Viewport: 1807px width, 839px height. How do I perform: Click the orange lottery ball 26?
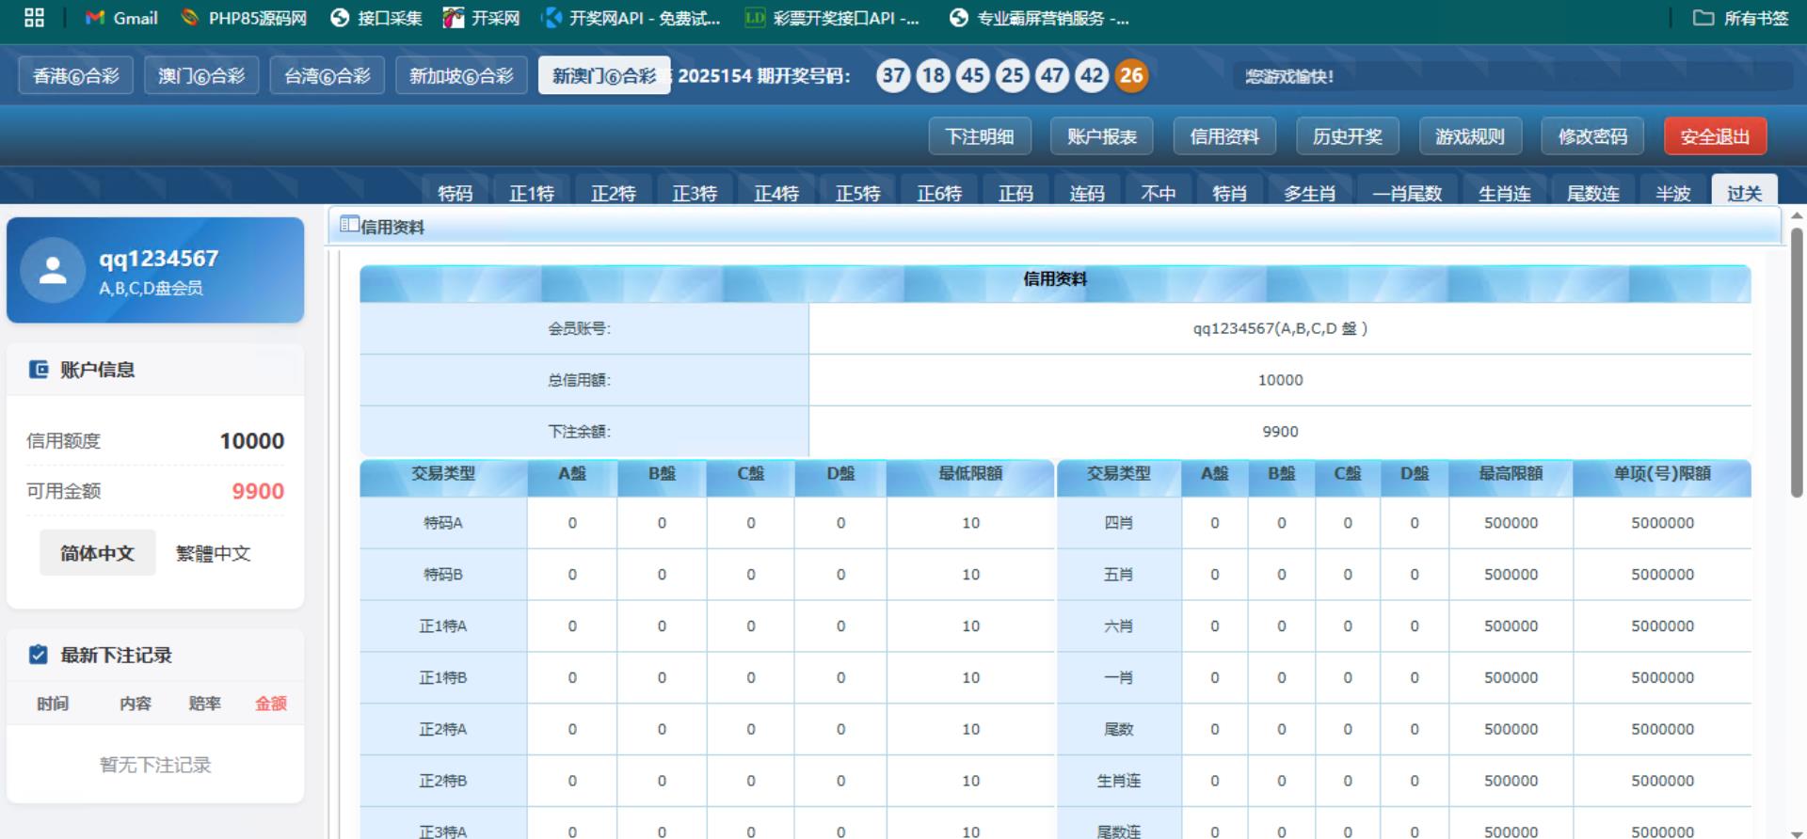click(1131, 75)
